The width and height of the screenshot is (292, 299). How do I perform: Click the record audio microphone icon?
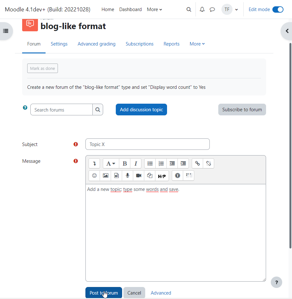[127, 176]
